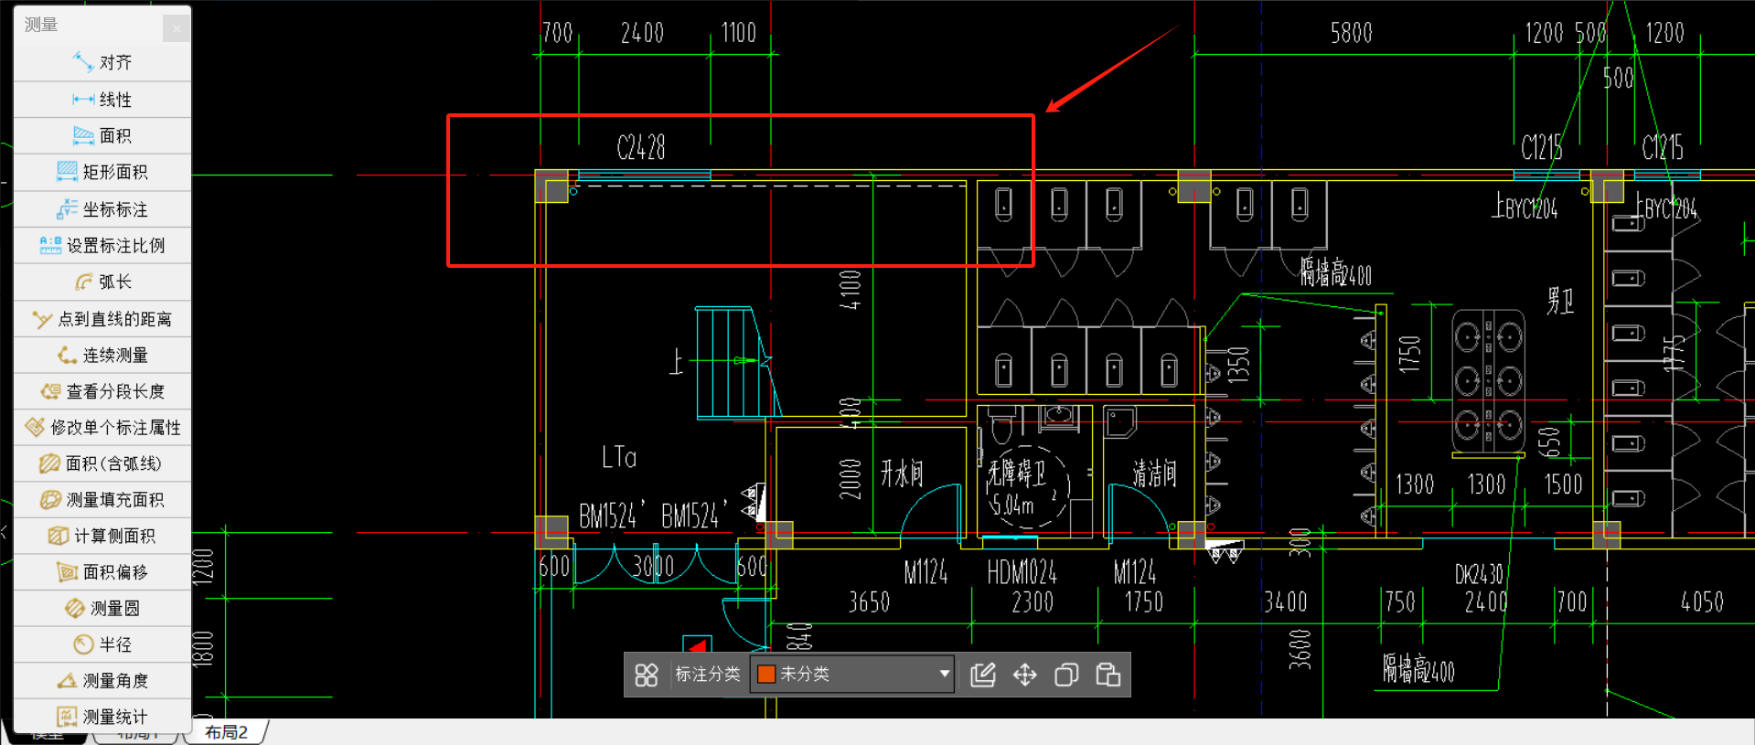The width and height of the screenshot is (1755, 745).
Task: Pick the 点到直线的距离 tool
Action: [102, 318]
